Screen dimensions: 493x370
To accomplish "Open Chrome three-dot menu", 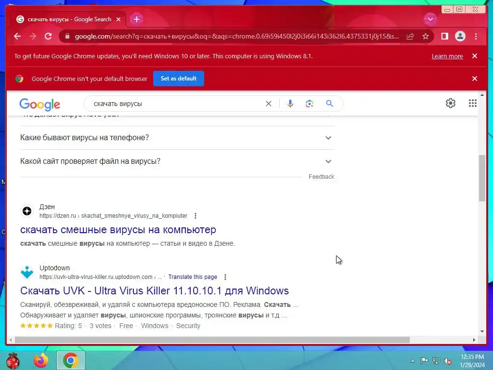I will tap(476, 36).
